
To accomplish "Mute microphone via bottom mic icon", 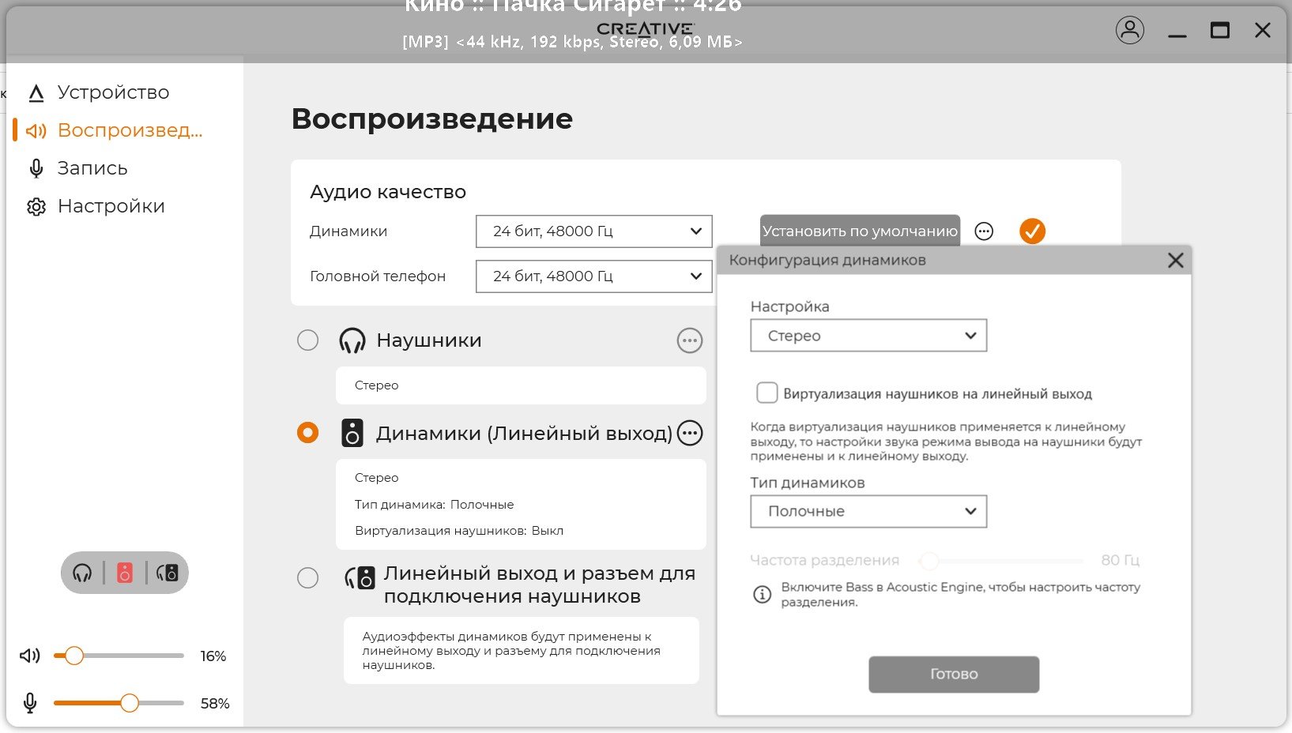I will pos(30,703).
